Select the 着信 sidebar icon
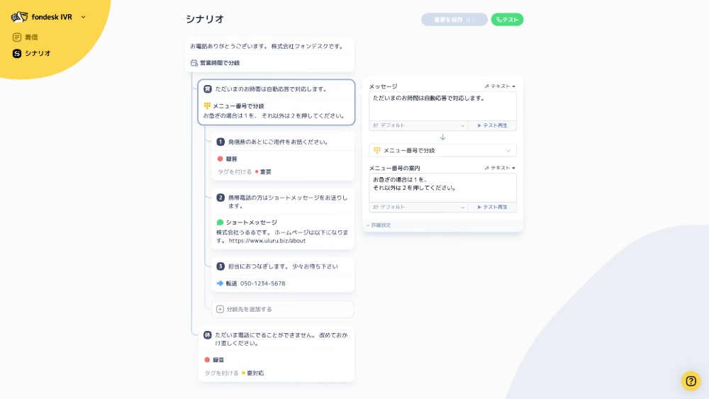The image size is (709, 399). pyautogui.click(x=17, y=37)
